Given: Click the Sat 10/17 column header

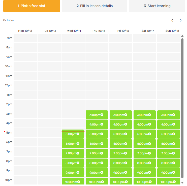Looking at the screenshot, I should click(148, 31).
